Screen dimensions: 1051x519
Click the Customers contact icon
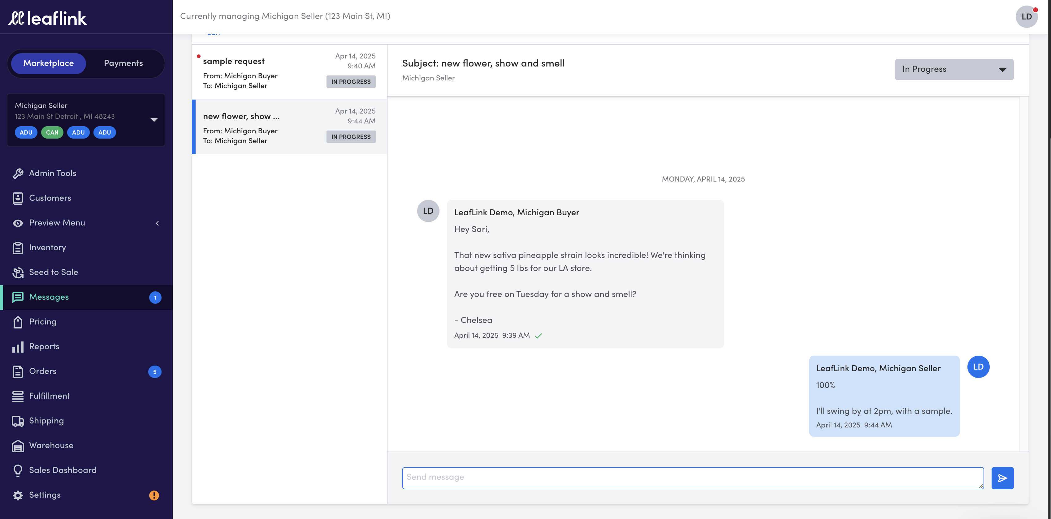pyautogui.click(x=18, y=198)
